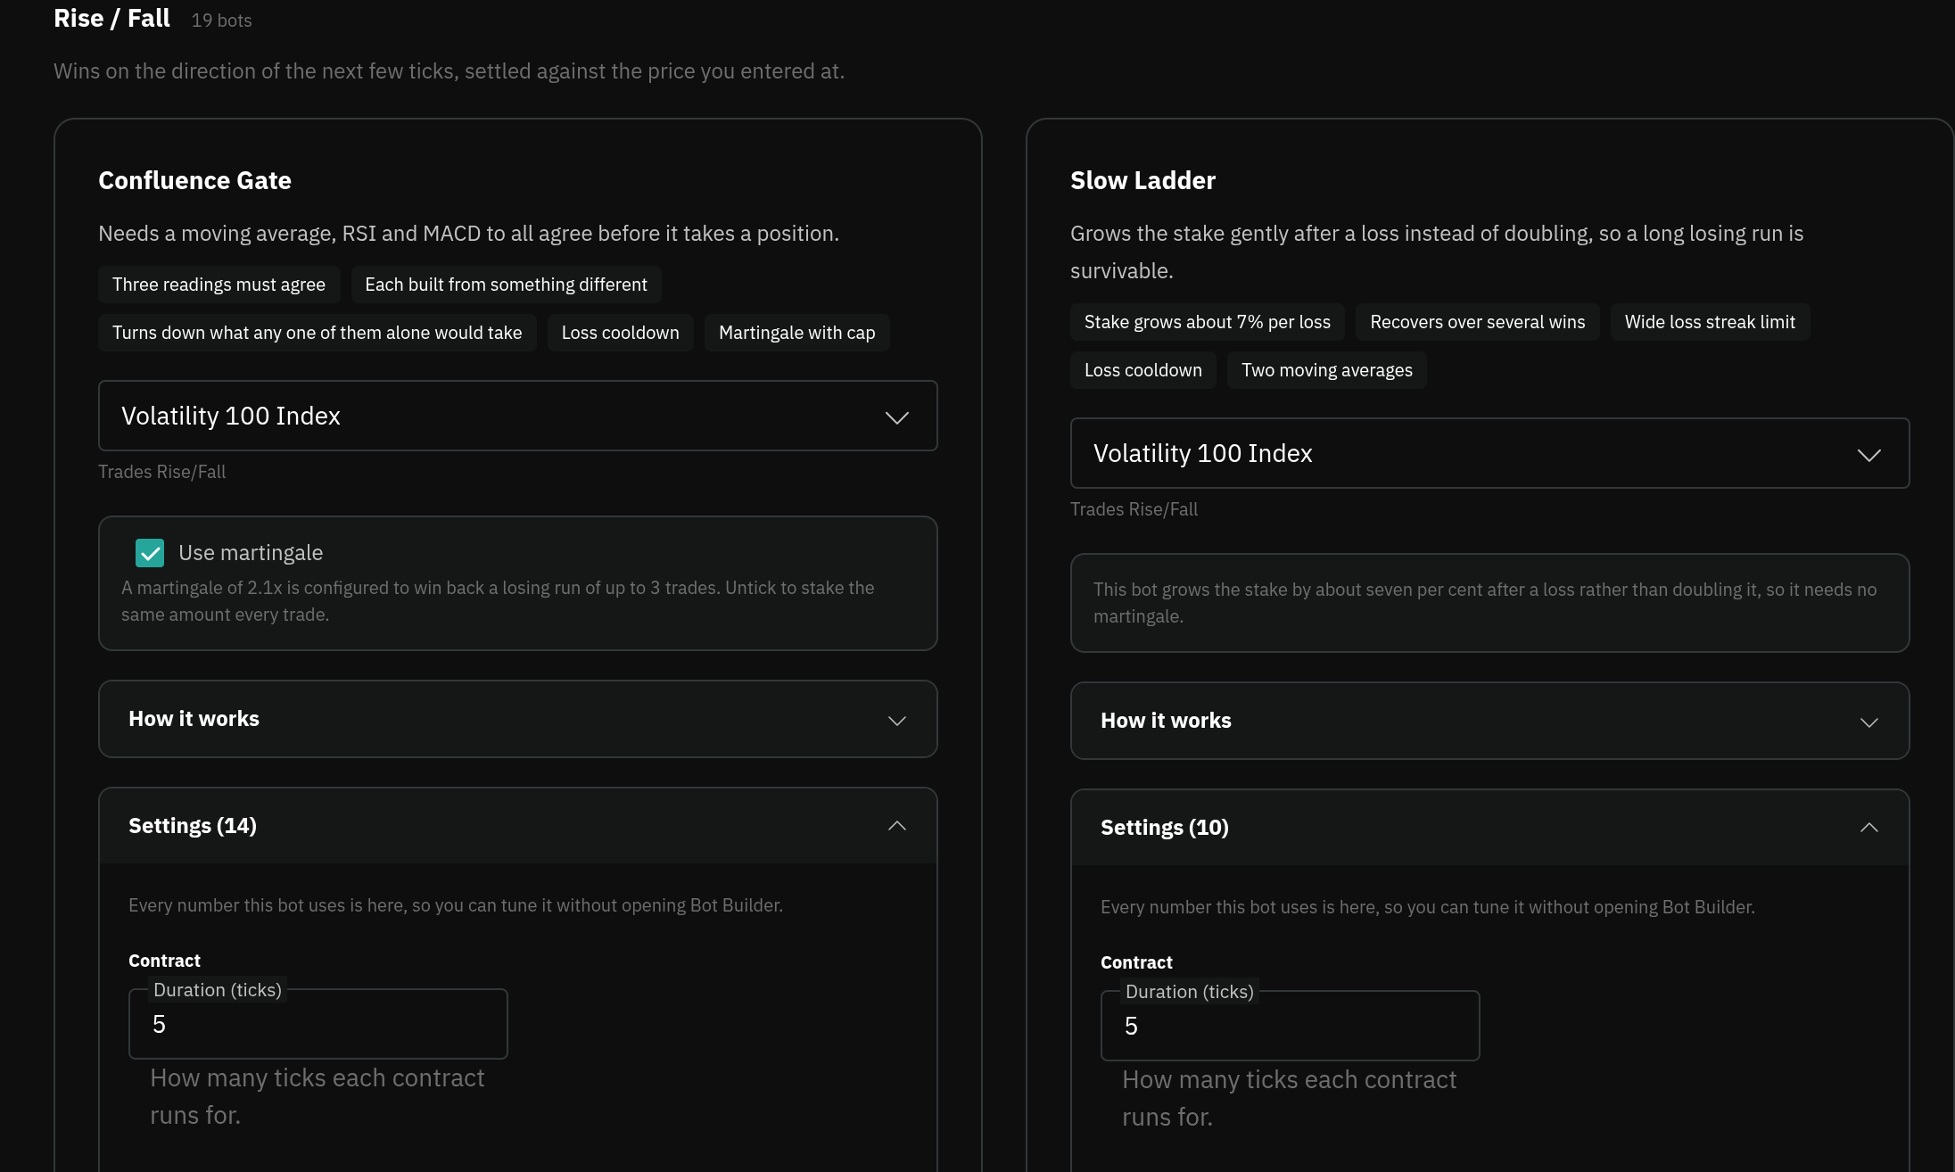Click 'Loss cooldown' tag in Confluence Gate
The image size is (1955, 1172).
[621, 333]
